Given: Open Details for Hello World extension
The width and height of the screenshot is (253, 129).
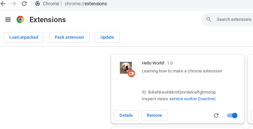Looking at the screenshot, I should pyautogui.click(x=126, y=115).
